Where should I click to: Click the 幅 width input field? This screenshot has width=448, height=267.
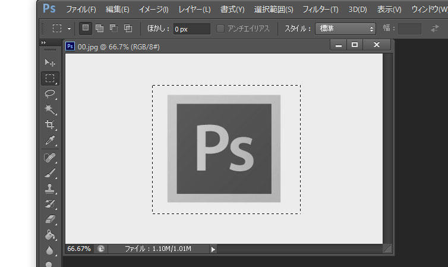(x=409, y=29)
